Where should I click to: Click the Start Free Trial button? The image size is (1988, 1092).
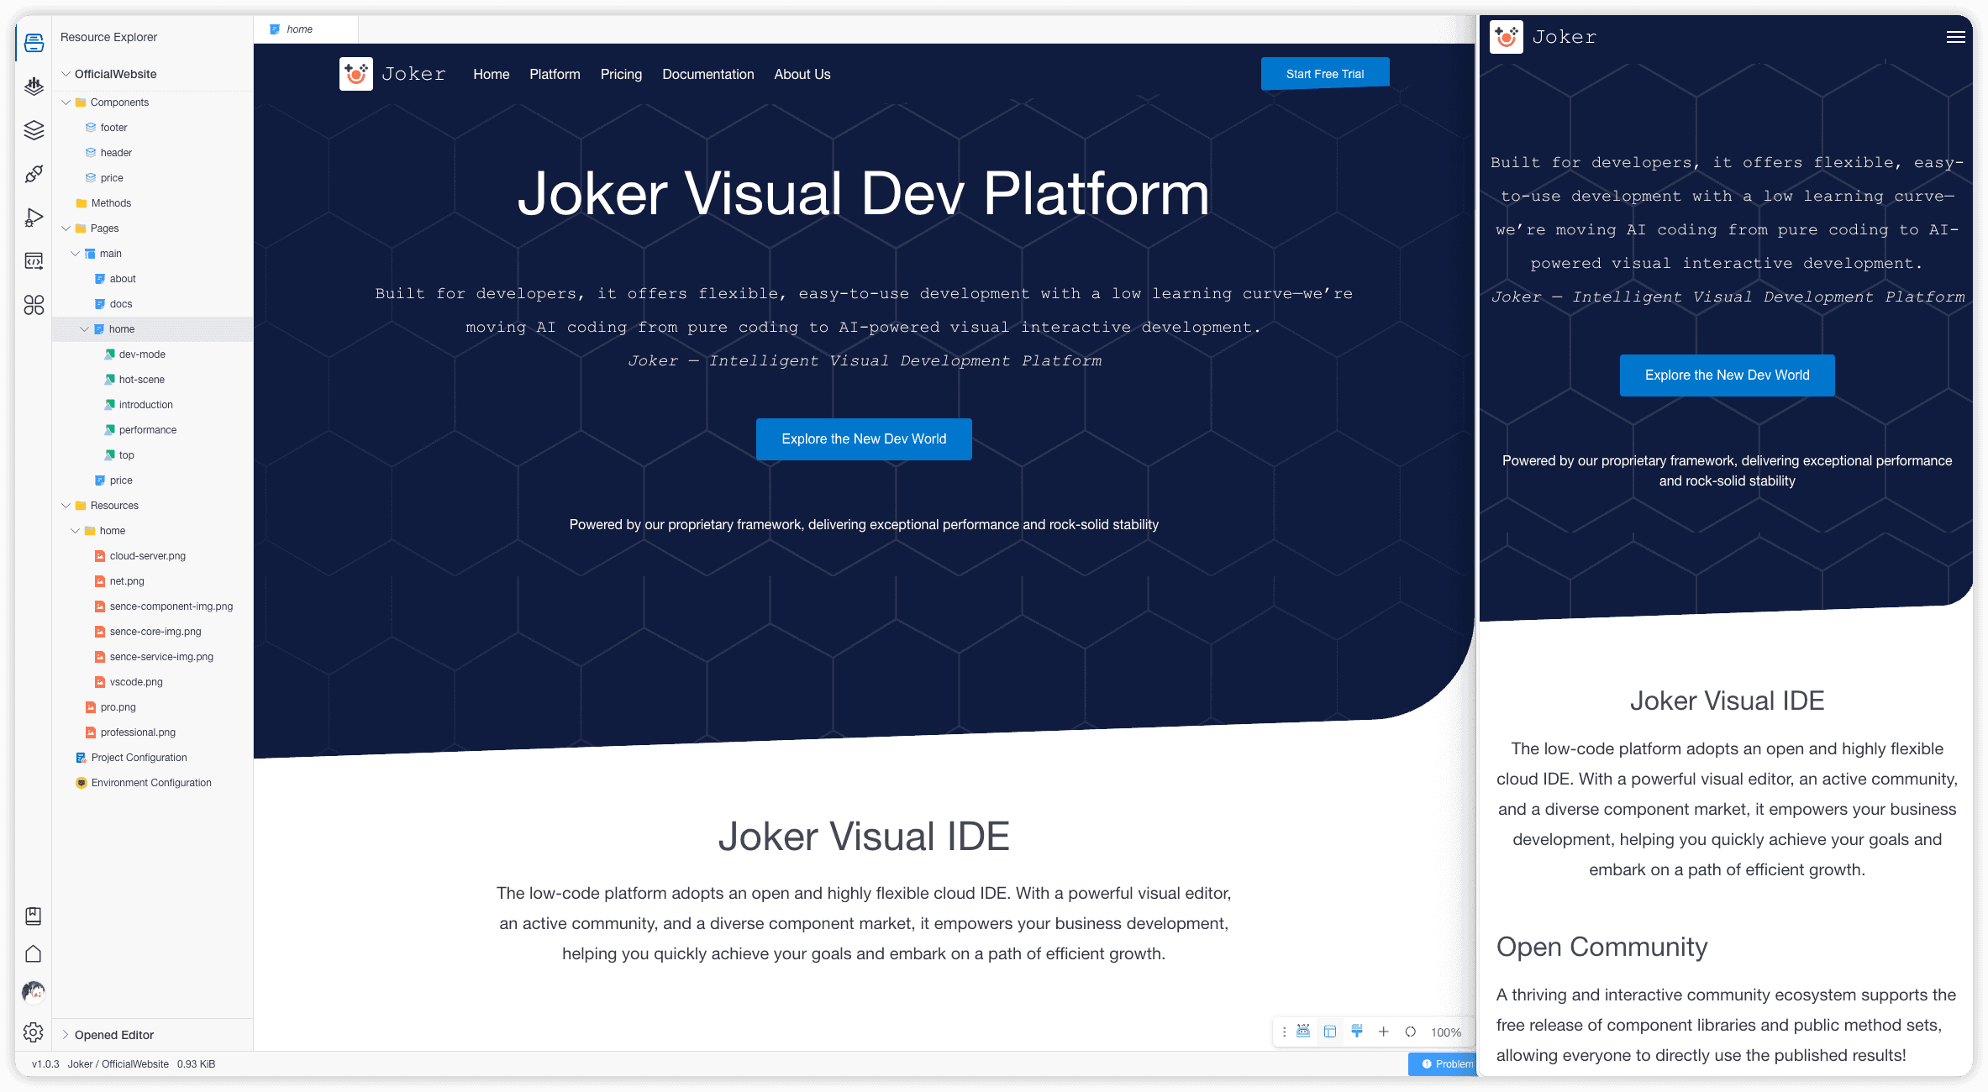coord(1324,74)
